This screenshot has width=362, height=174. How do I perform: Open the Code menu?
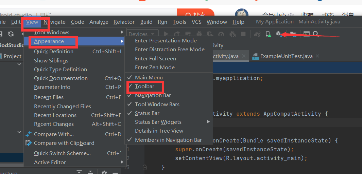(77, 22)
